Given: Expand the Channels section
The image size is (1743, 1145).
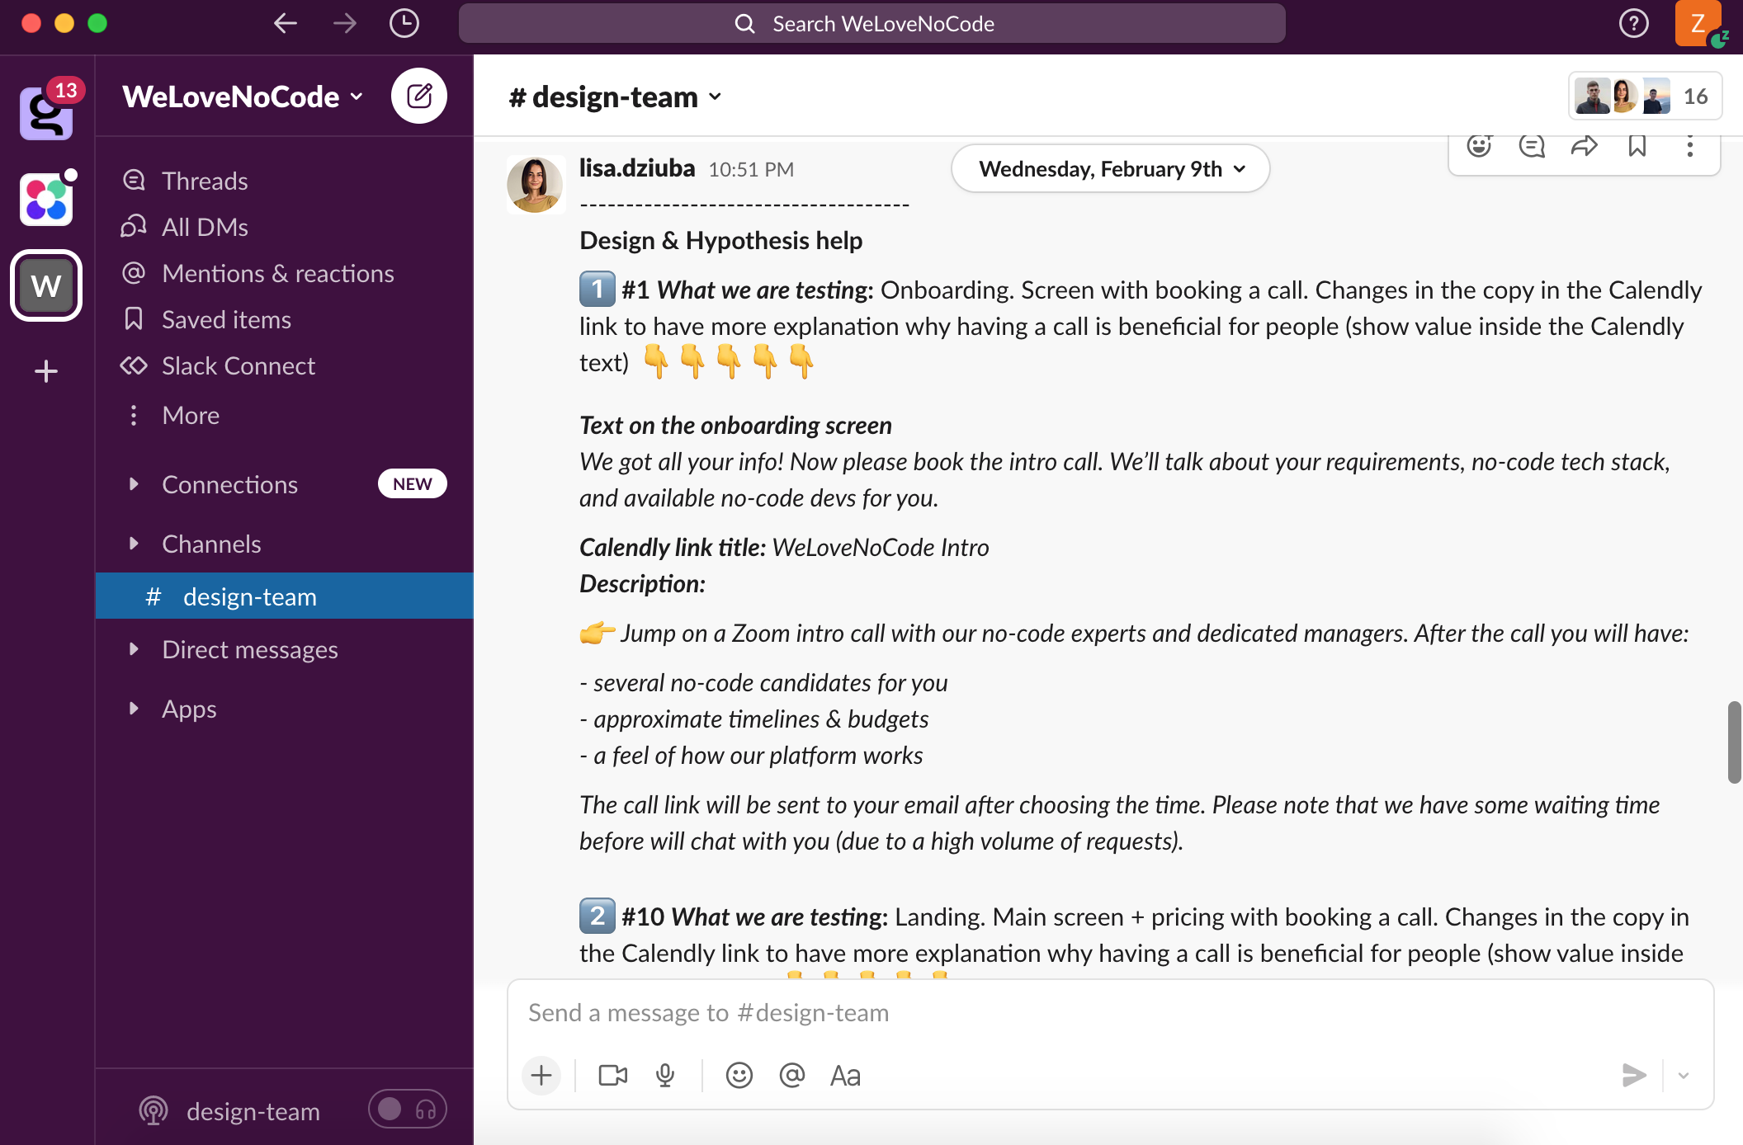Looking at the screenshot, I should [134, 544].
